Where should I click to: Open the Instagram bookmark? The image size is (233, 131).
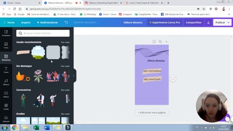click(125, 14)
